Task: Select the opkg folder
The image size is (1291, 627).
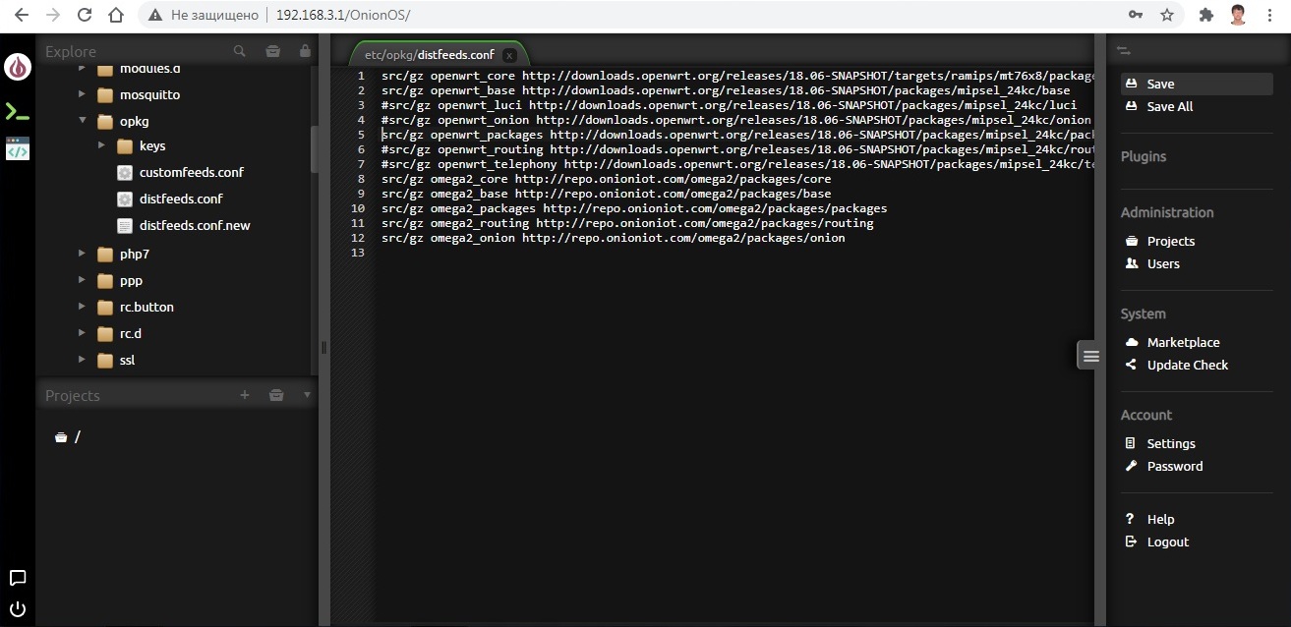Action: (x=134, y=121)
